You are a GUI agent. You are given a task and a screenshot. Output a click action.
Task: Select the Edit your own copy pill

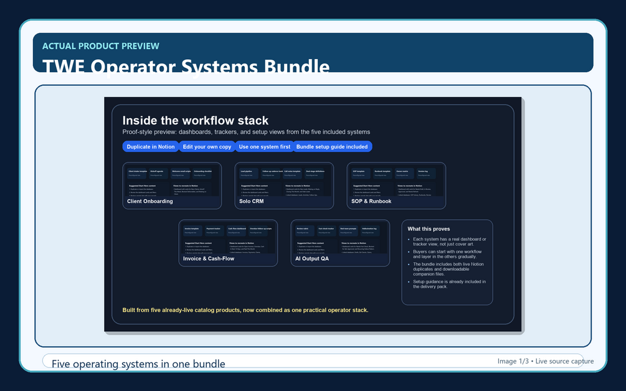coord(207,146)
